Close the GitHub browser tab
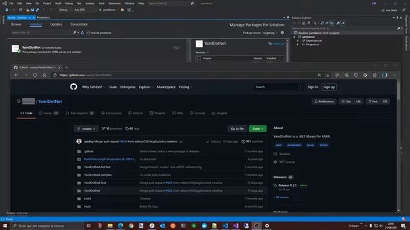The height and width of the screenshot is (230, 410). point(60,68)
